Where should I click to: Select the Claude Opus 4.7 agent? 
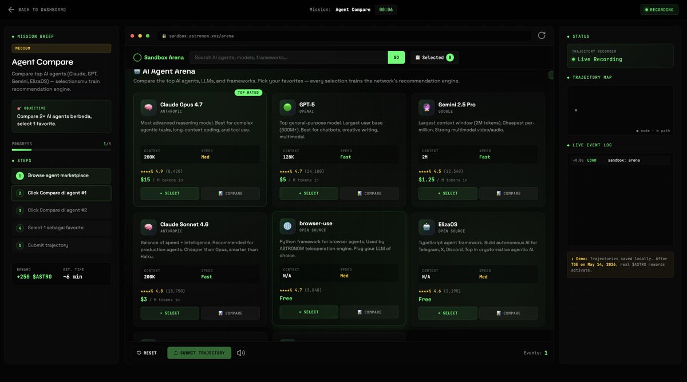[170, 193]
